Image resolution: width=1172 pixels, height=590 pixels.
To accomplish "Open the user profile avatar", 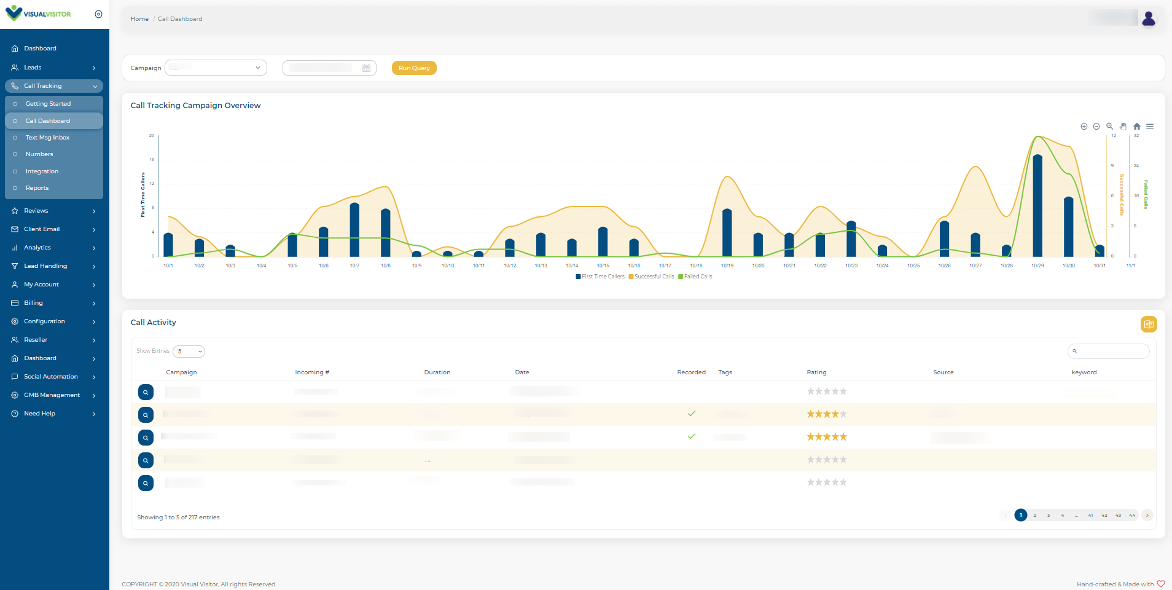I will point(1148,18).
